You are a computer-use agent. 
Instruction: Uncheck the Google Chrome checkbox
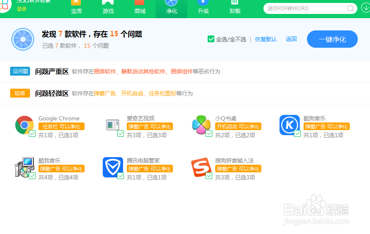(32, 133)
